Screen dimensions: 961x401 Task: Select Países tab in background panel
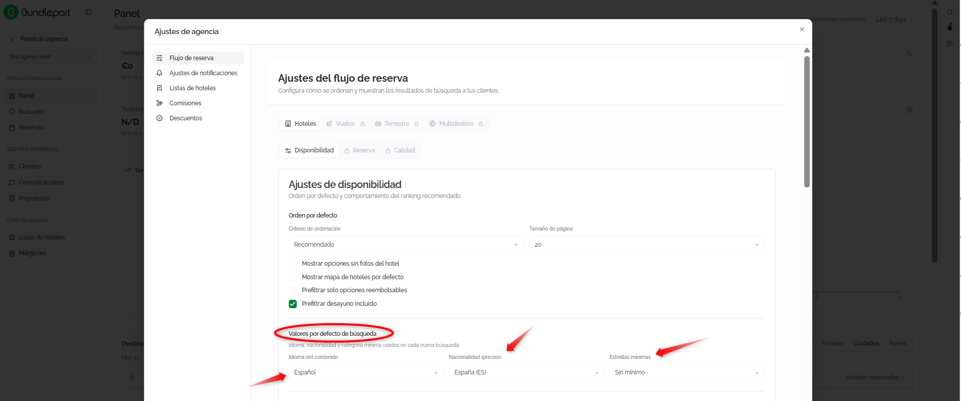point(897,343)
